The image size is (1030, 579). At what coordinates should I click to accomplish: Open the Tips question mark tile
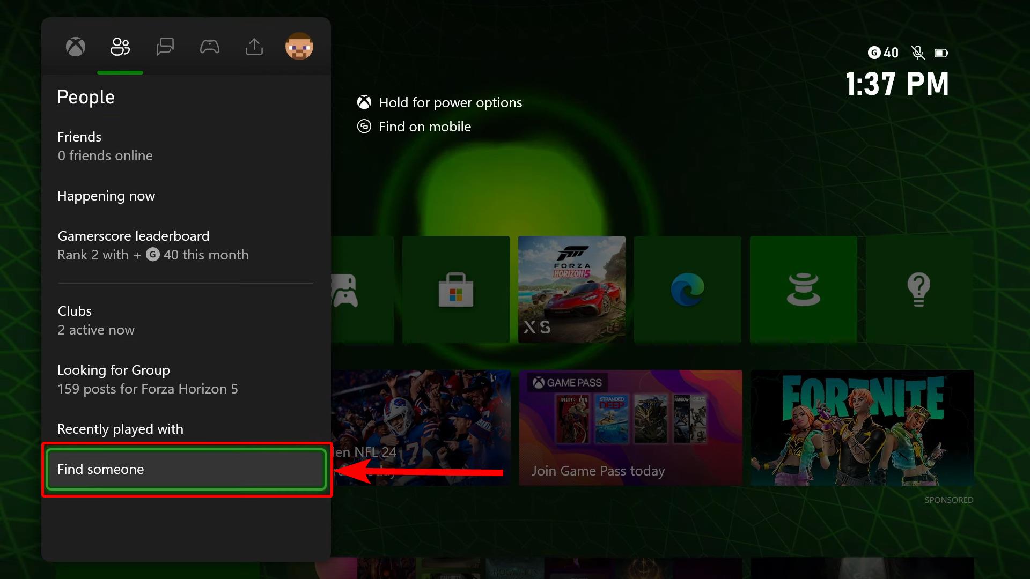(x=918, y=289)
